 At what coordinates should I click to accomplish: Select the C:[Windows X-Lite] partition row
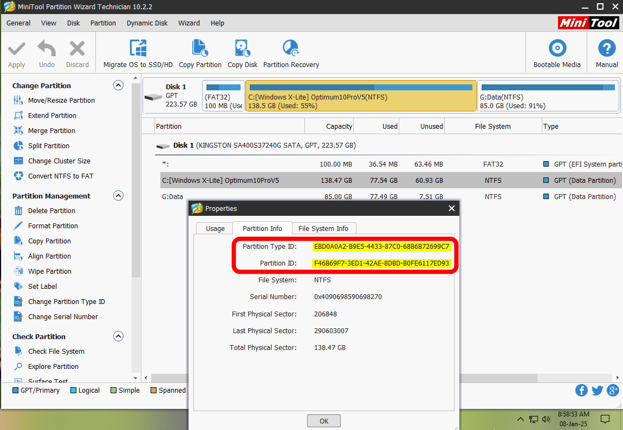[391, 180]
